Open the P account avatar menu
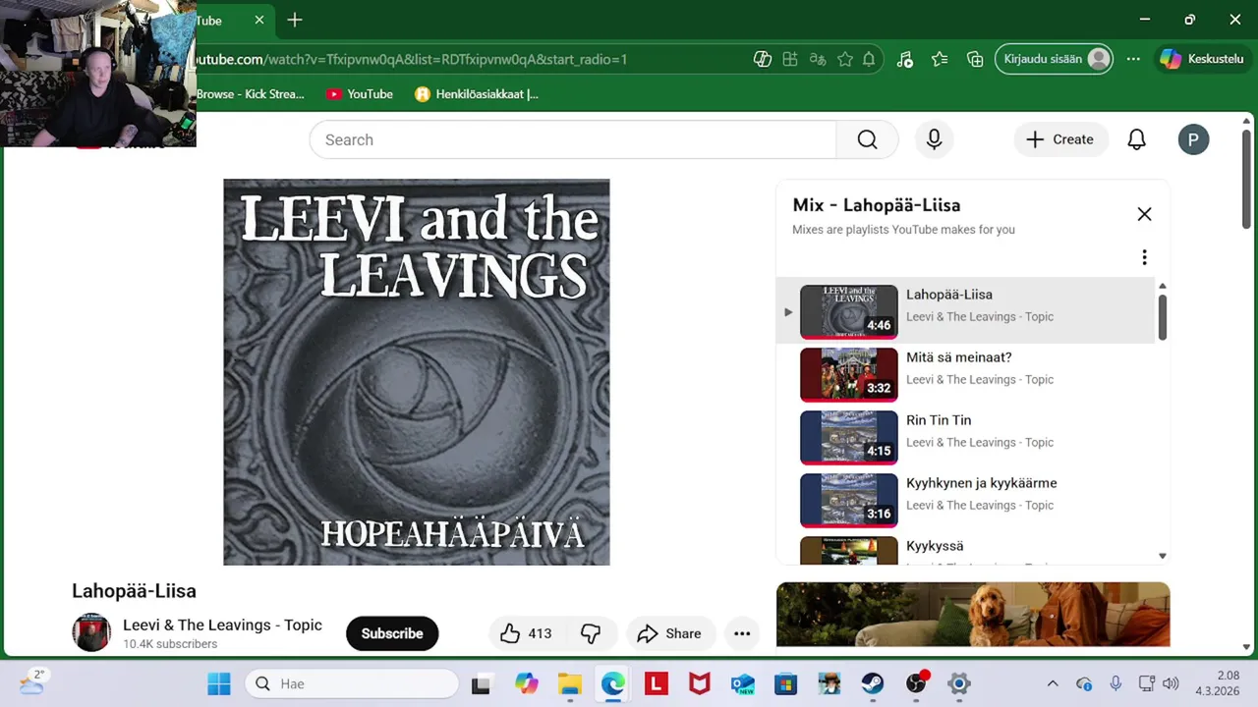This screenshot has height=707, width=1258. tap(1193, 139)
